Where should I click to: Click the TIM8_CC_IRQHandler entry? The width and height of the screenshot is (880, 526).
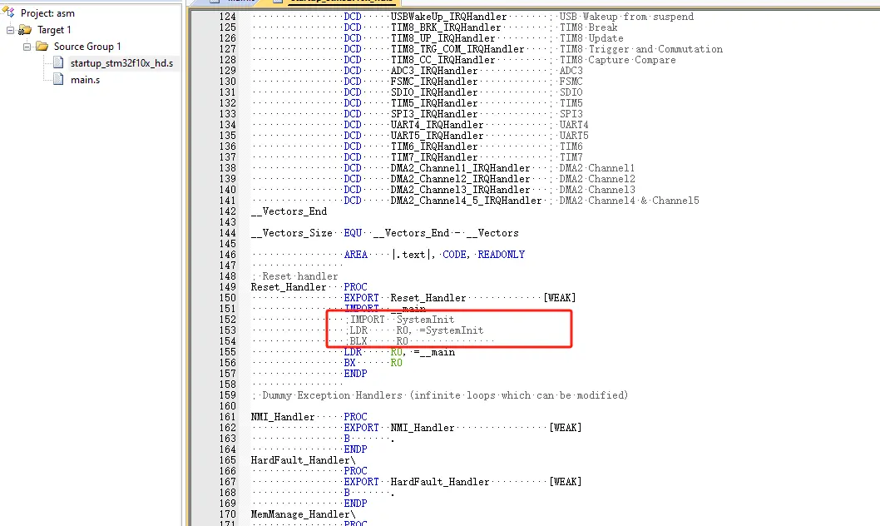(442, 59)
